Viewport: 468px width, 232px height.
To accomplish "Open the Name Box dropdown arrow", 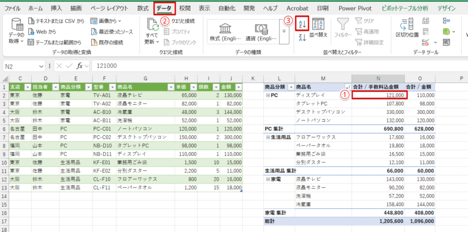I will coord(41,66).
